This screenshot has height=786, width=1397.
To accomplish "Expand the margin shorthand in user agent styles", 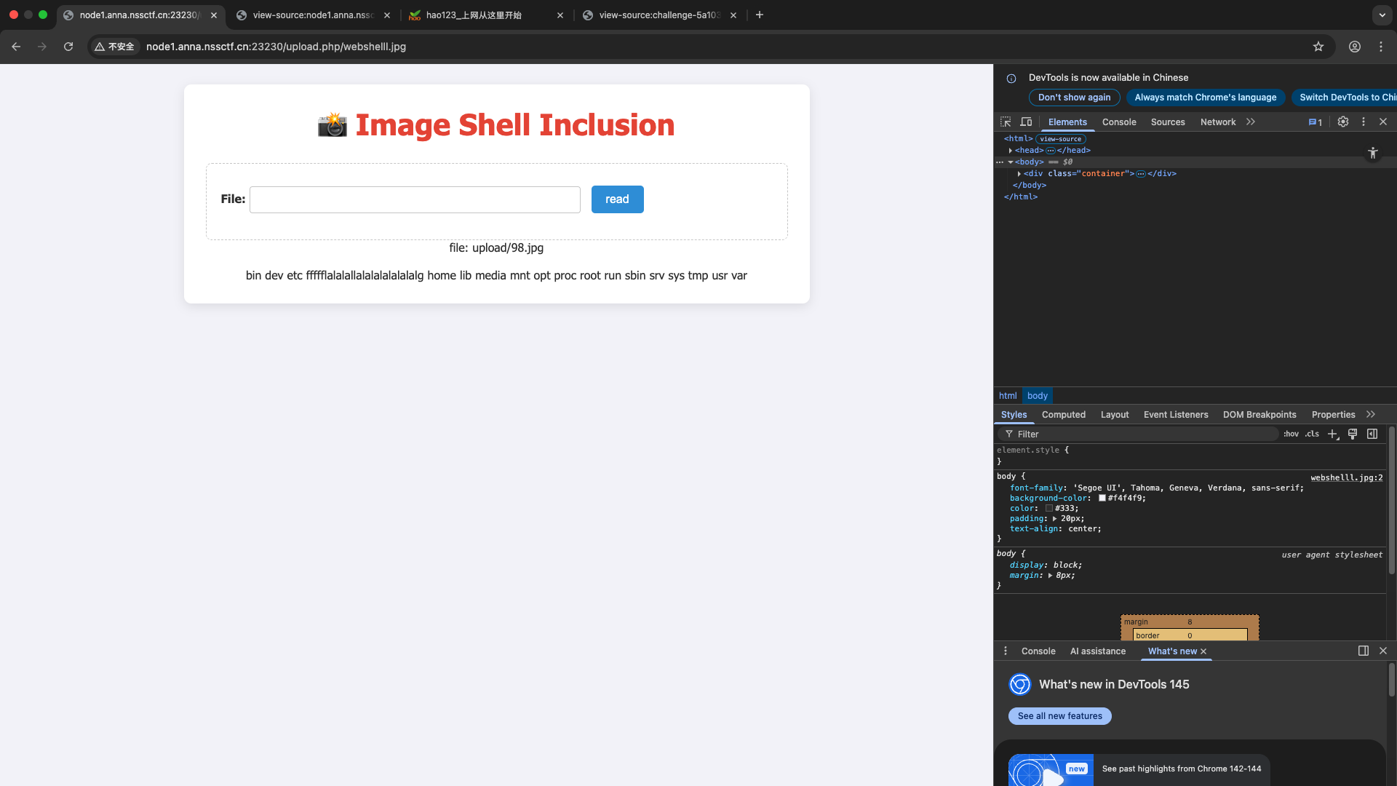I will click(x=1050, y=576).
